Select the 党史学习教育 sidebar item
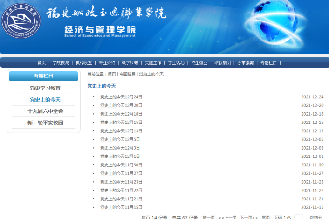Image resolution: width=329 pixels, height=219 pixels. [x=45, y=88]
